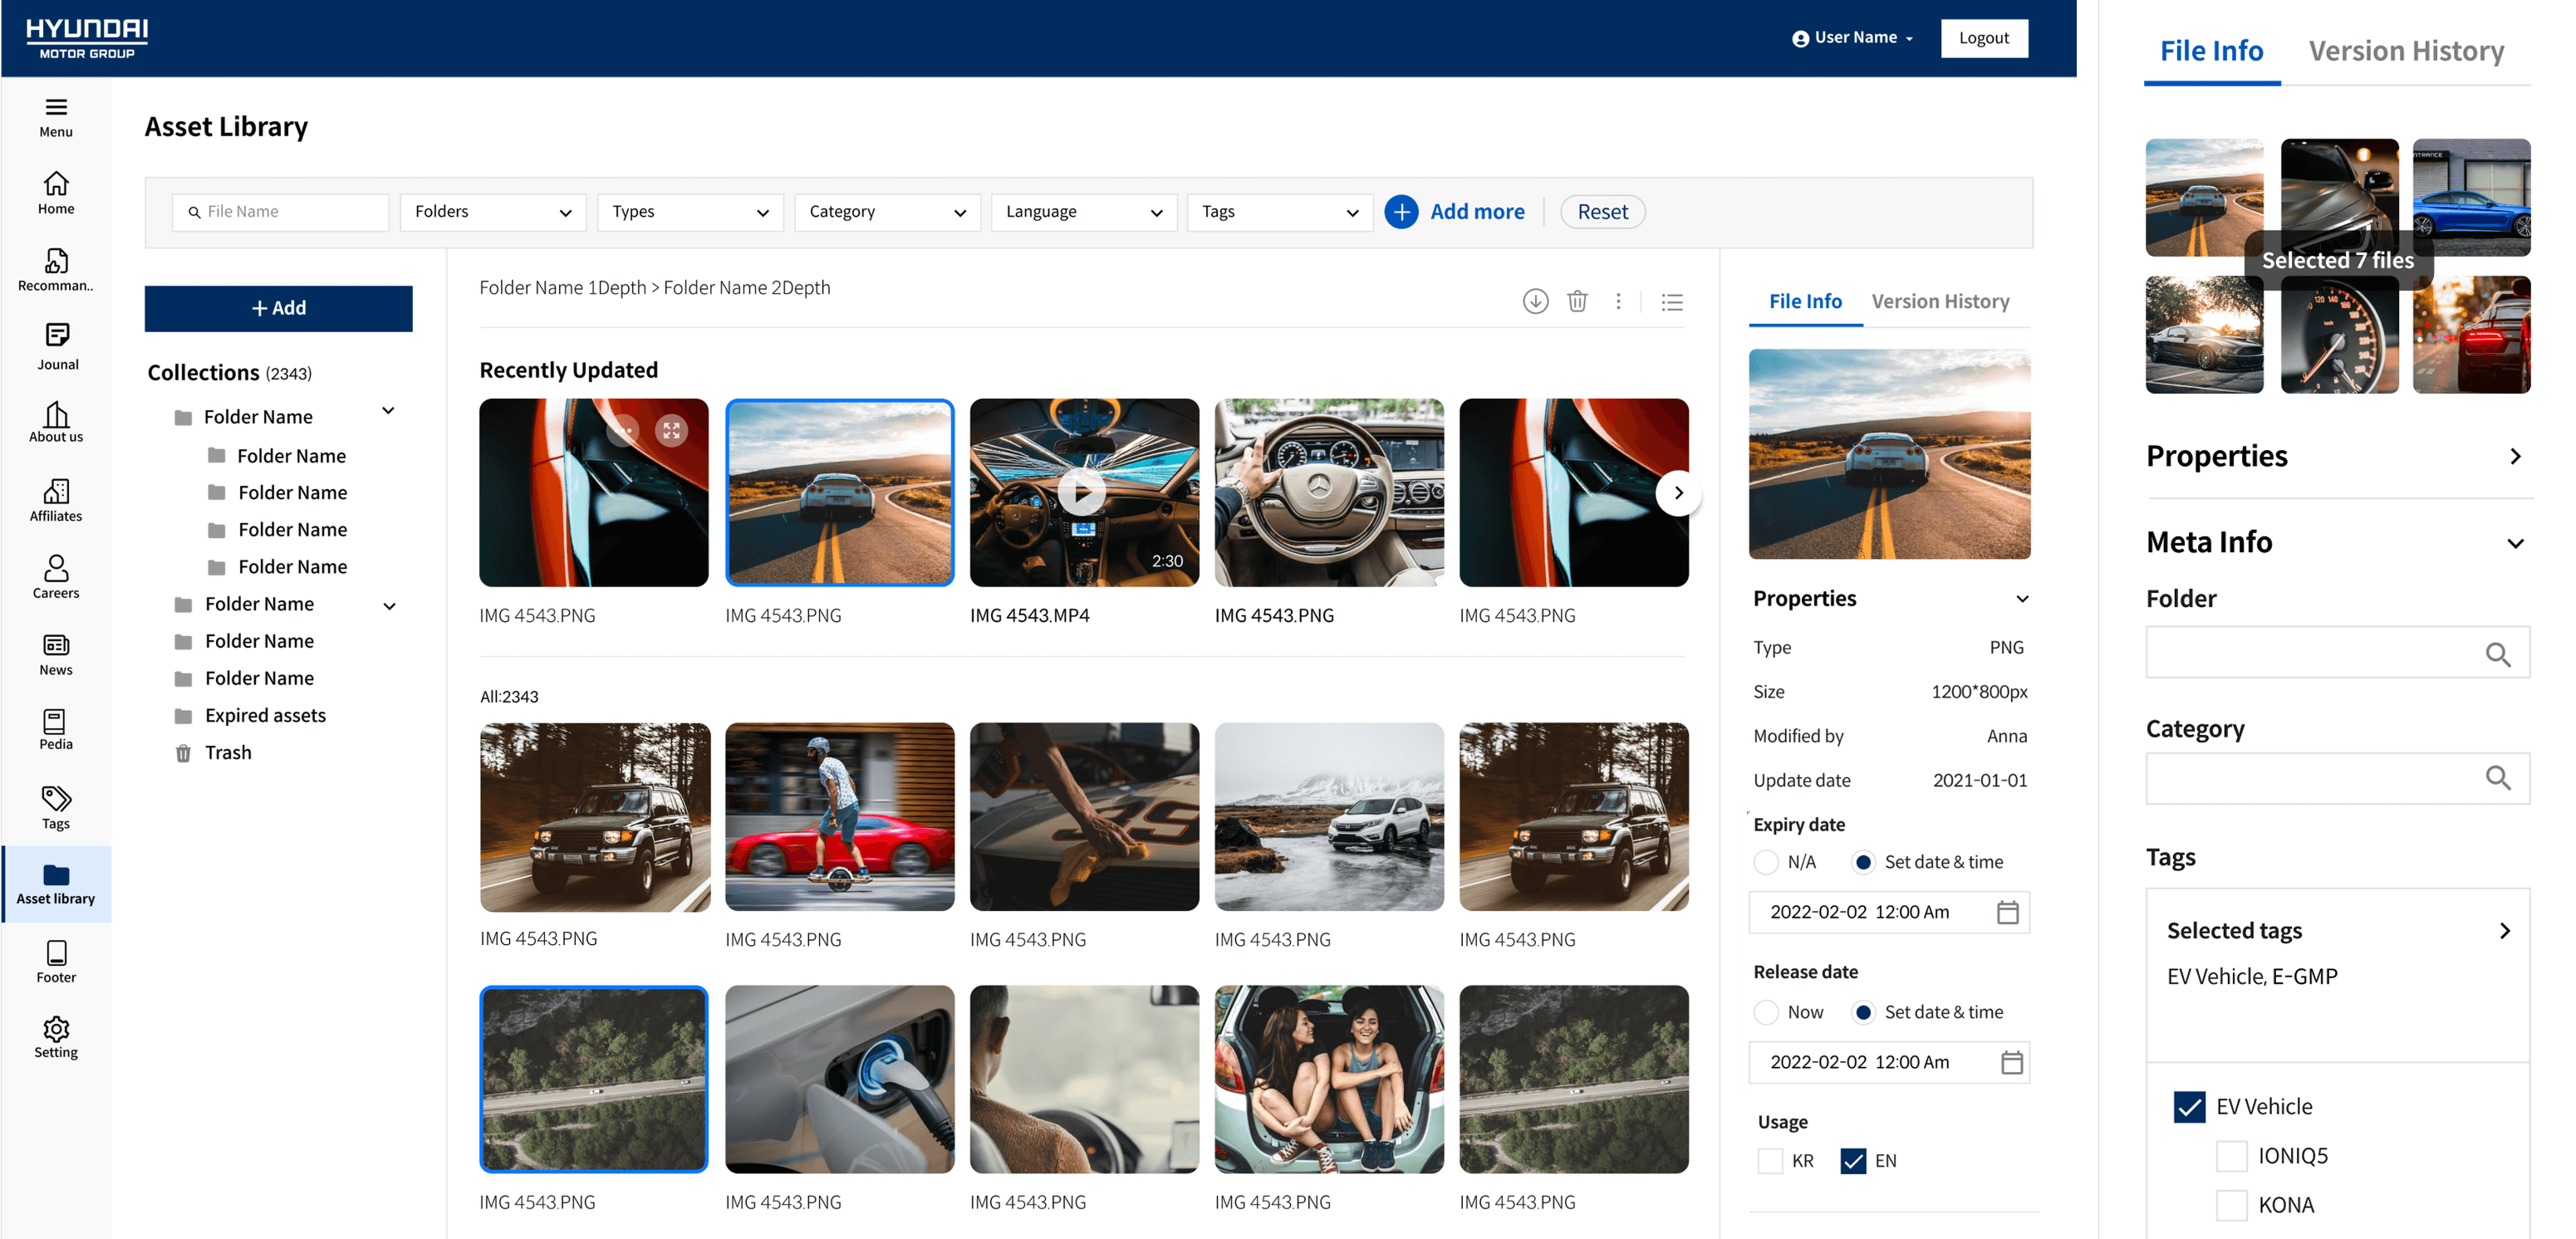Click the Reset filters button
The width and height of the screenshot is (2576, 1239).
tap(1602, 212)
